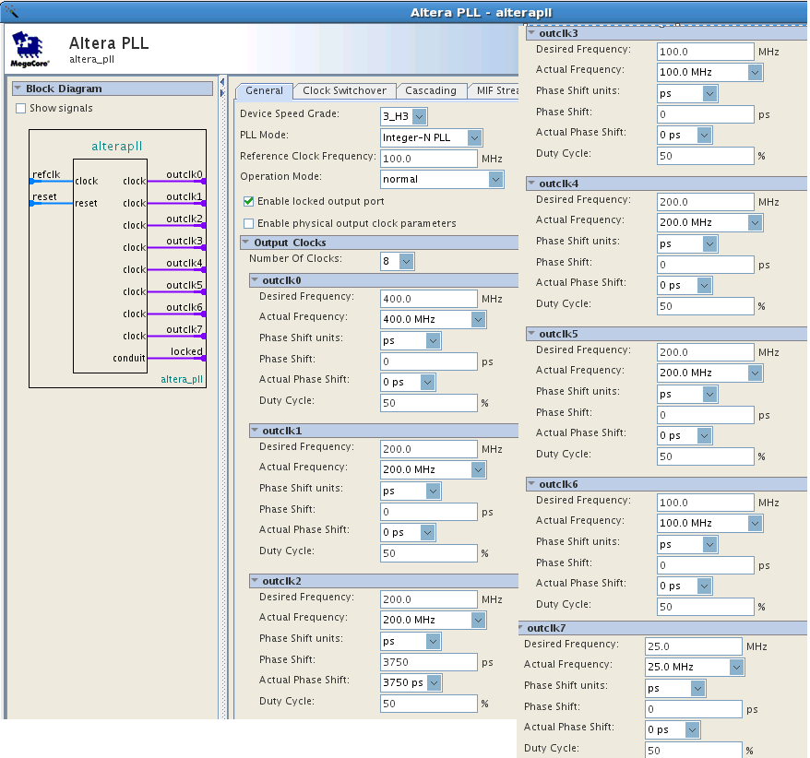Click the reset port endpoint in block diagram
The width and height of the screenshot is (810, 758).
pyautogui.click(x=31, y=203)
